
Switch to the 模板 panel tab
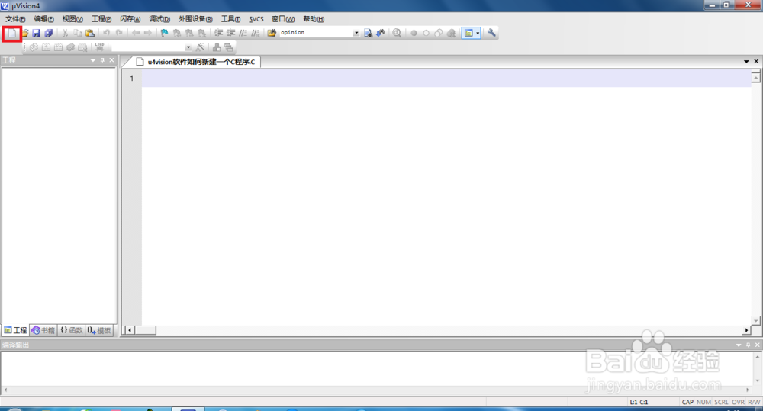pos(100,330)
